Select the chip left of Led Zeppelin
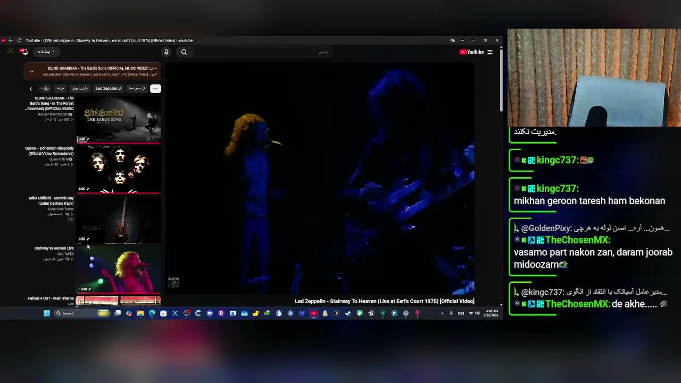The height and width of the screenshot is (383, 681). [80, 88]
